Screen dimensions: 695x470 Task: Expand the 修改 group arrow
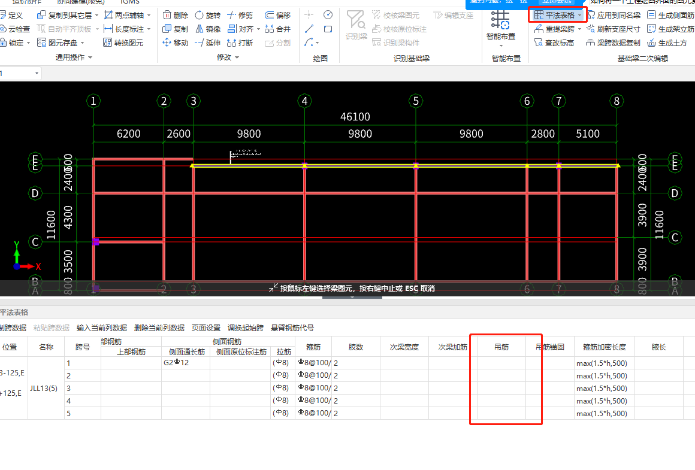point(237,57)
